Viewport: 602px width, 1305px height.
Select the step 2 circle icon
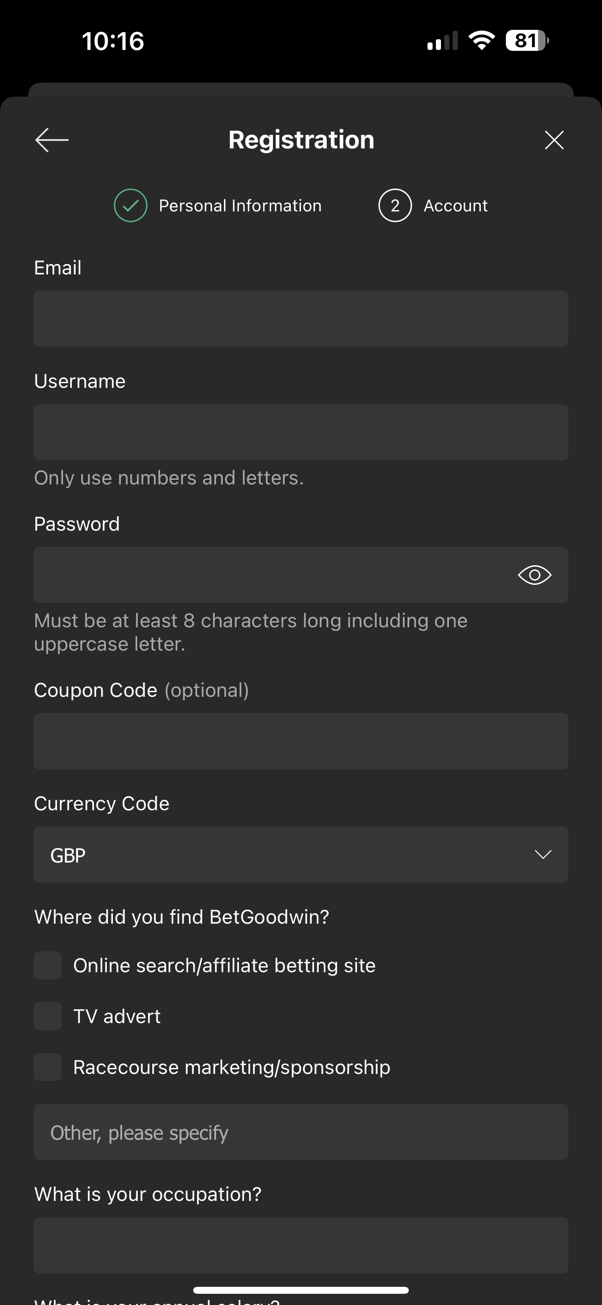[x=395, y=205]
